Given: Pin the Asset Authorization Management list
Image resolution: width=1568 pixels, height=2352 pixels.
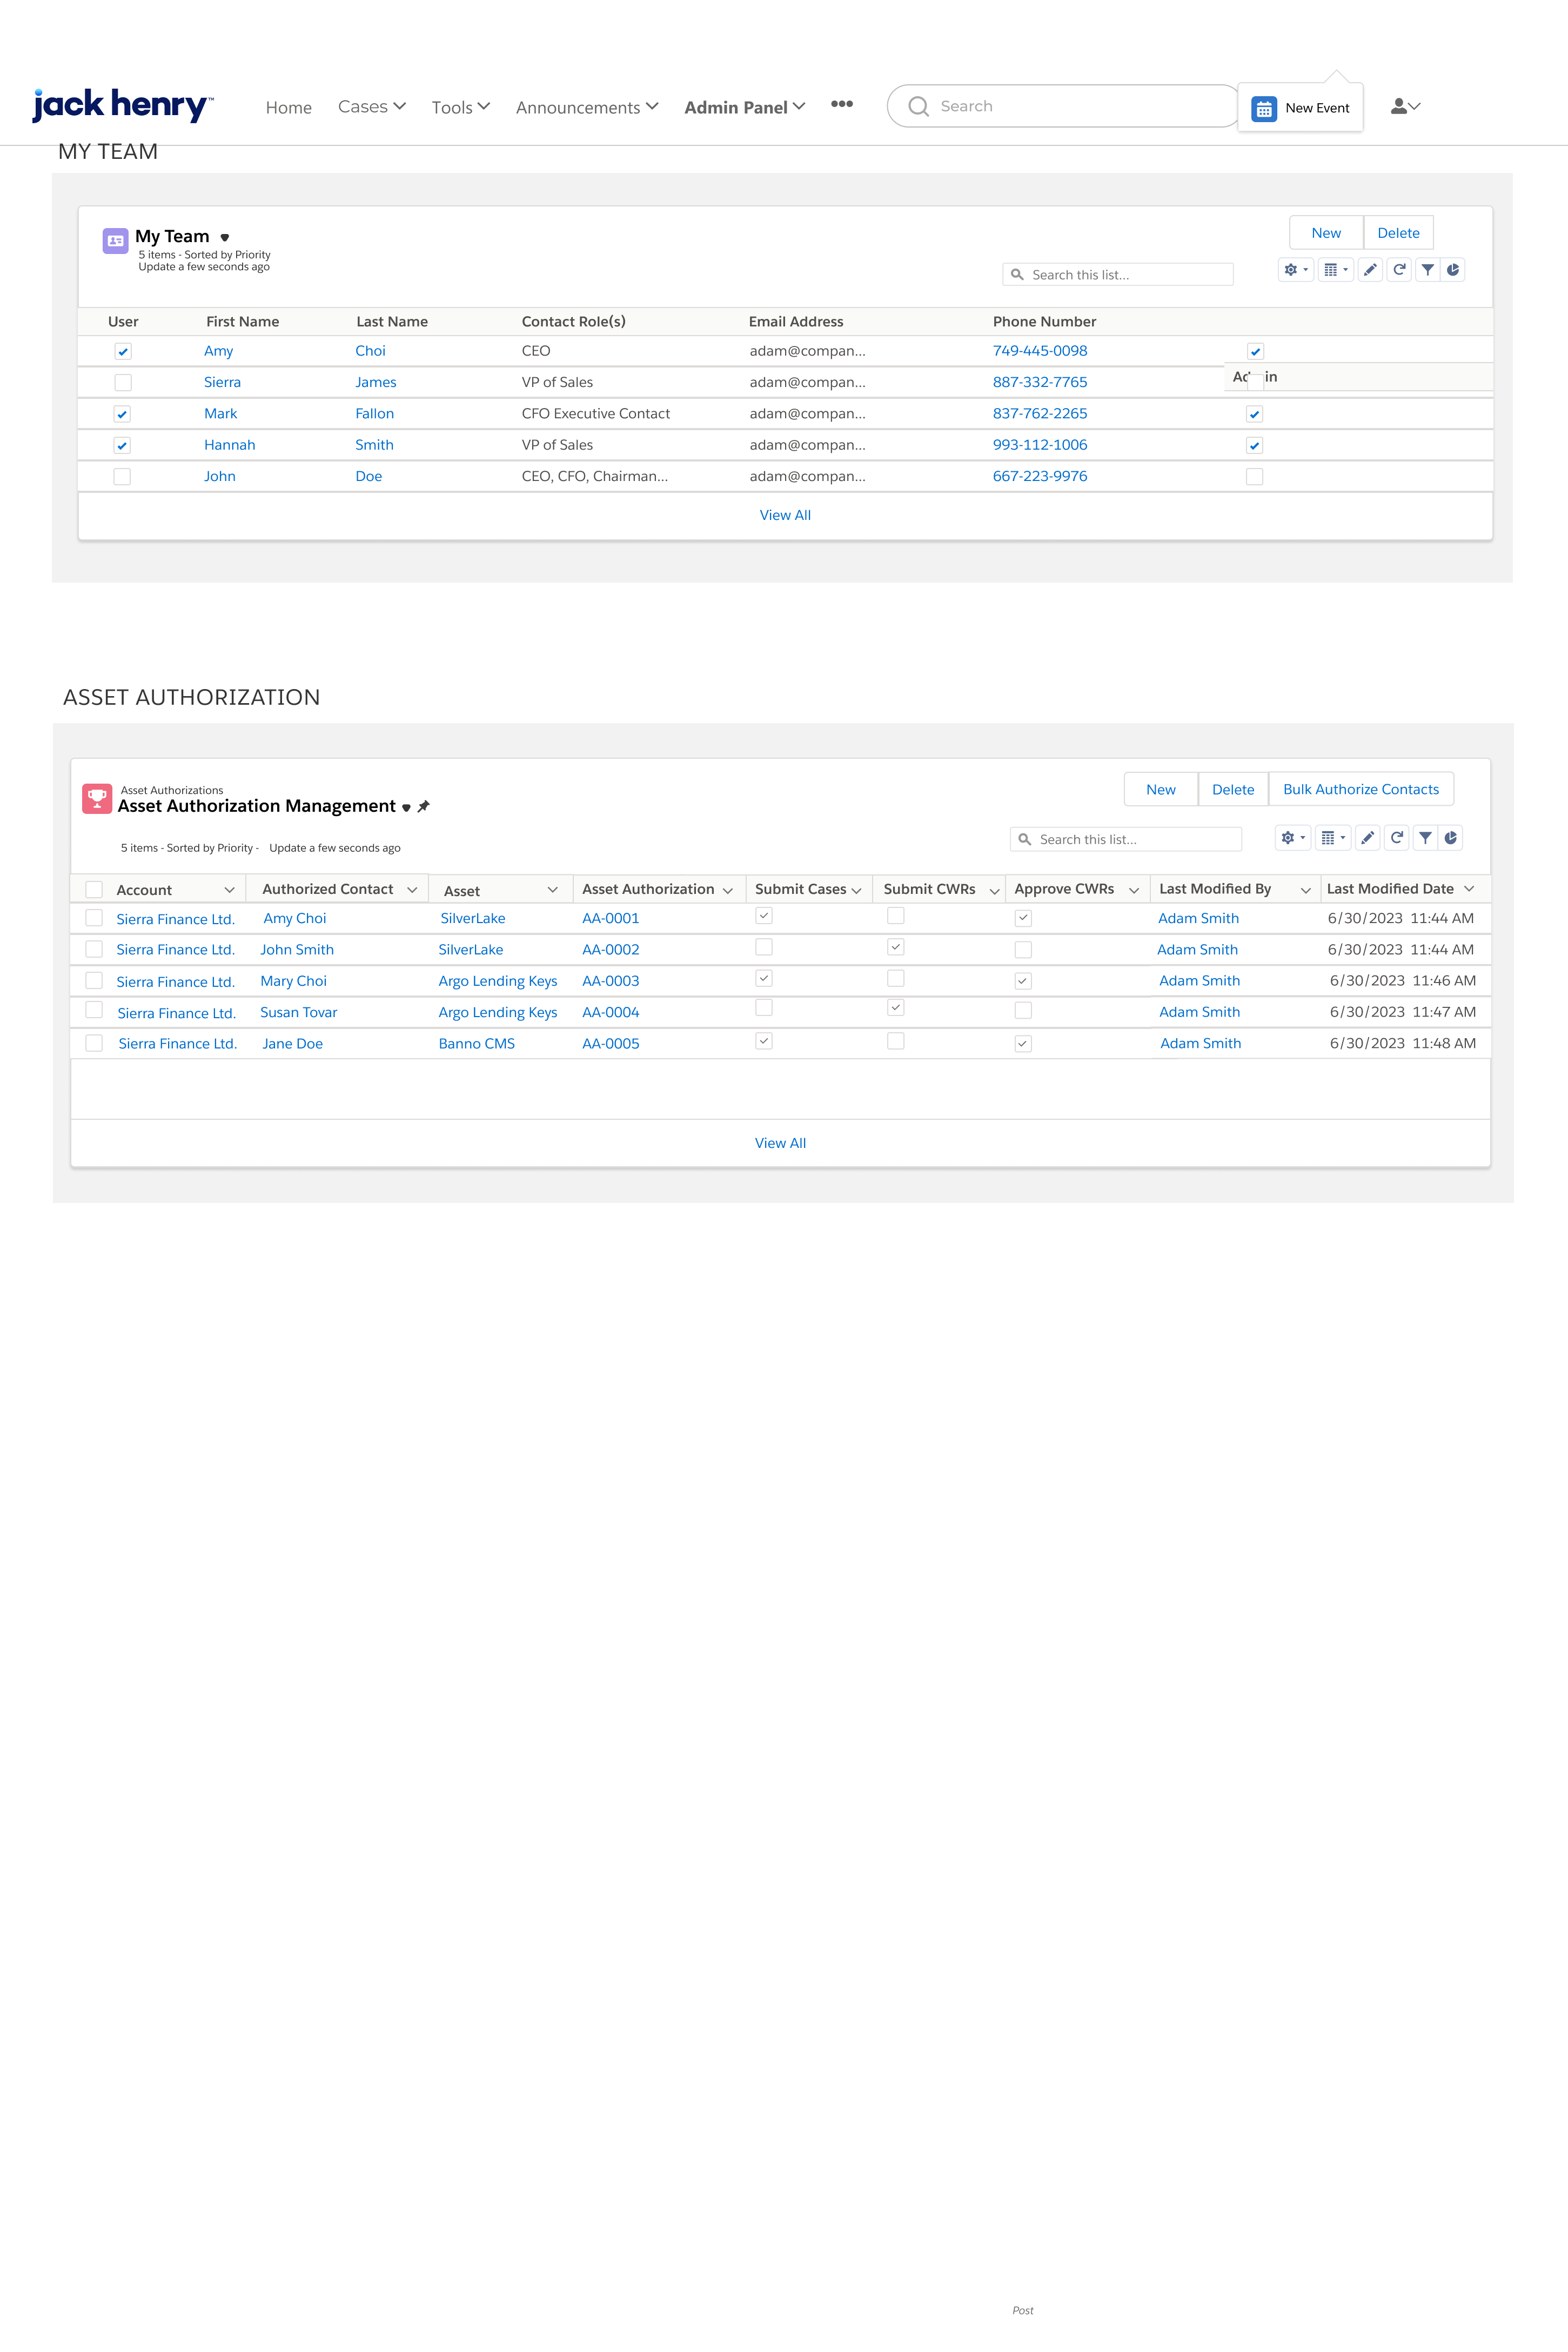Looking at the screenshot, I should (x=424, y=806).
